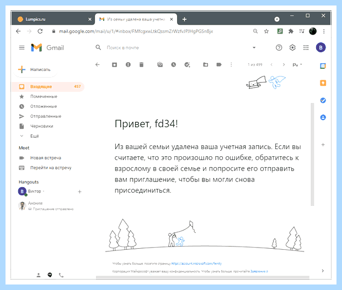Open the Google Calendar side panel

coord(323,65)
